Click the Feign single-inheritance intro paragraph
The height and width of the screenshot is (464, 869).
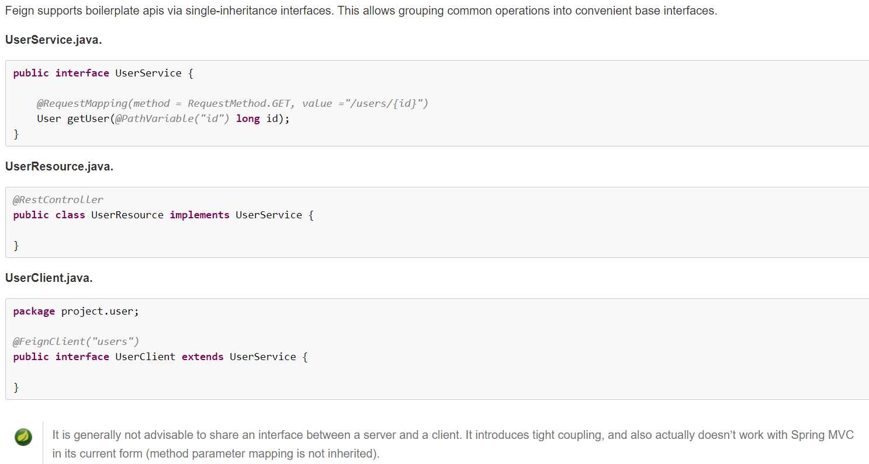361,11
